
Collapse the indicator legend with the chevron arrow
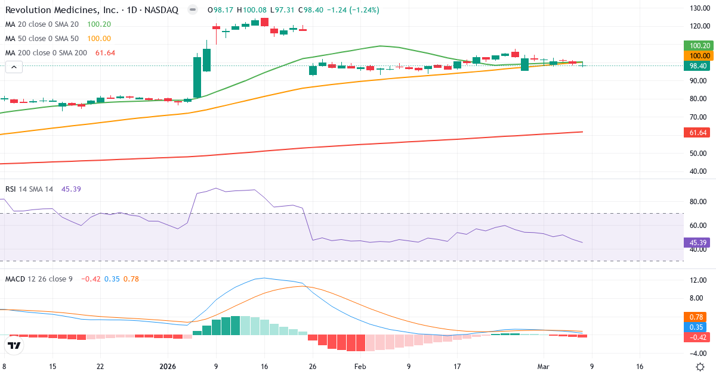pyautogui.click(x=13, y=67)
